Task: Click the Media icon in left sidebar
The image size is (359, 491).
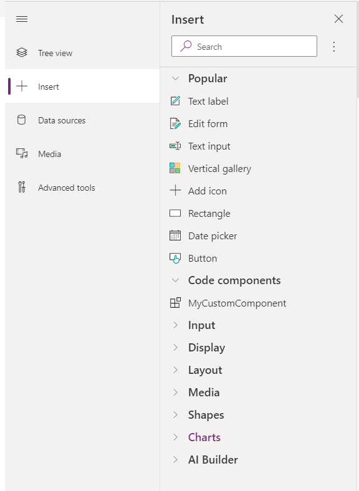Action: tap(22, 153)
